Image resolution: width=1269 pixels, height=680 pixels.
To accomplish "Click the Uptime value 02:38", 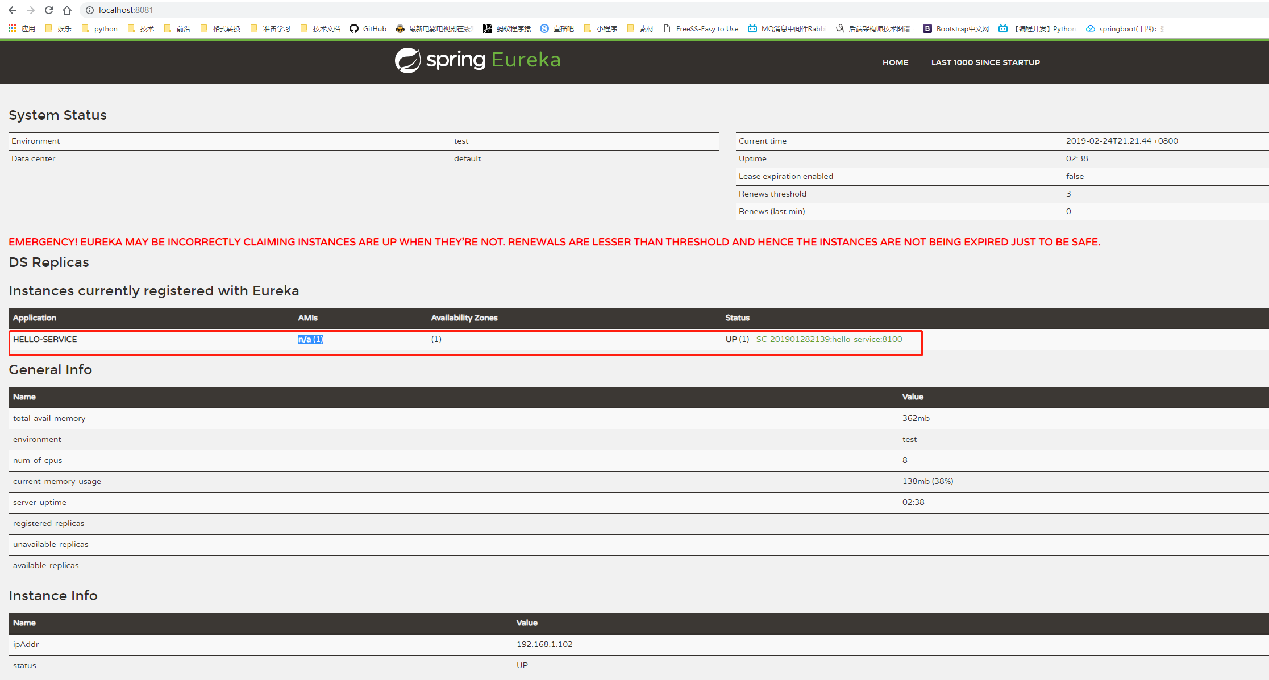I will [x=1077, y=158].
